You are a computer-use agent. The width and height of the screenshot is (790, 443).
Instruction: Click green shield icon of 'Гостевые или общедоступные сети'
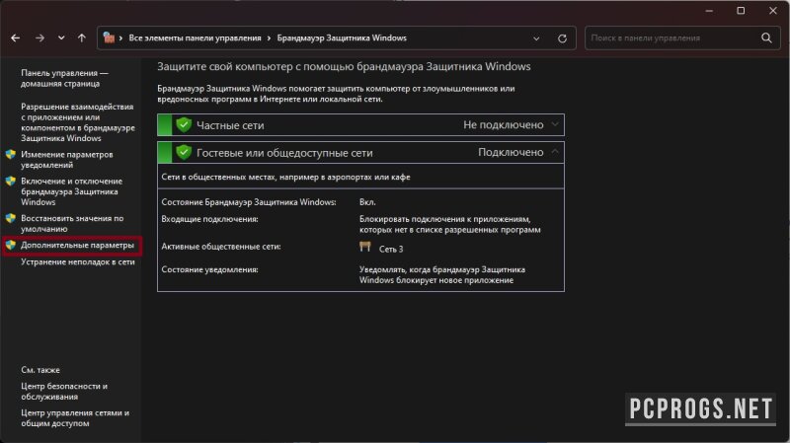[184, 152]
